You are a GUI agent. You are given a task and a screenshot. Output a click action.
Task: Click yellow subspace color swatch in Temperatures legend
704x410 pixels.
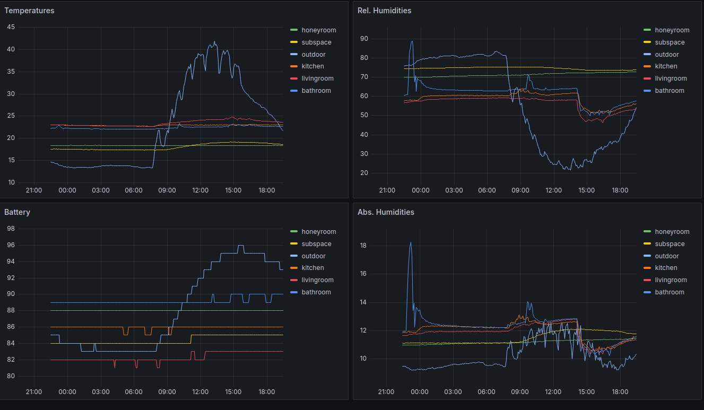294,42
